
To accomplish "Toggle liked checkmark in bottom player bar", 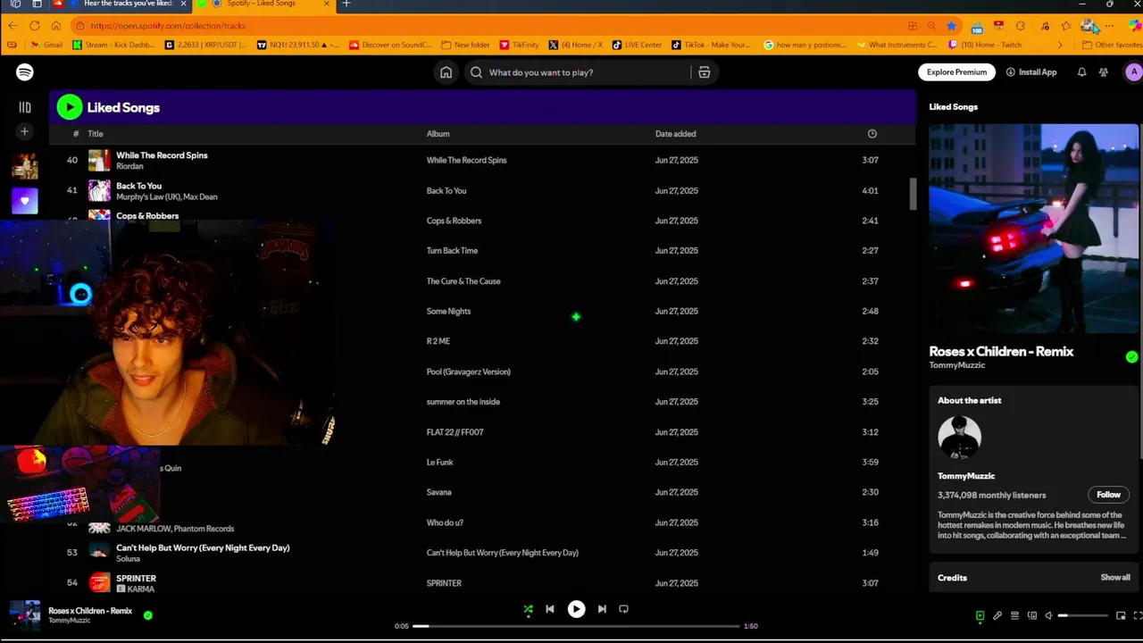I will tap(148, 615).
